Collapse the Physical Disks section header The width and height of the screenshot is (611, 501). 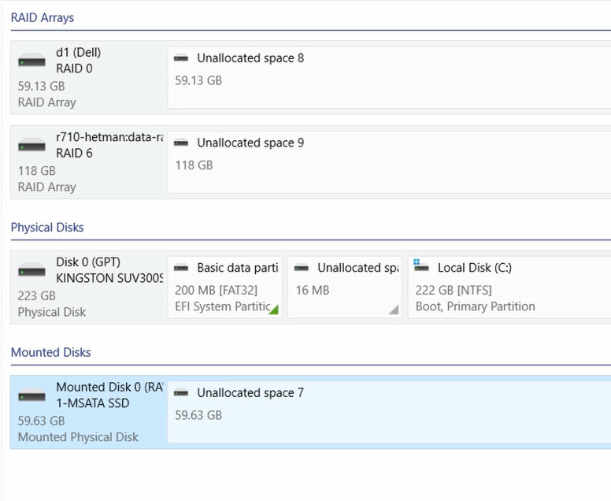click(x=47, y=228)
